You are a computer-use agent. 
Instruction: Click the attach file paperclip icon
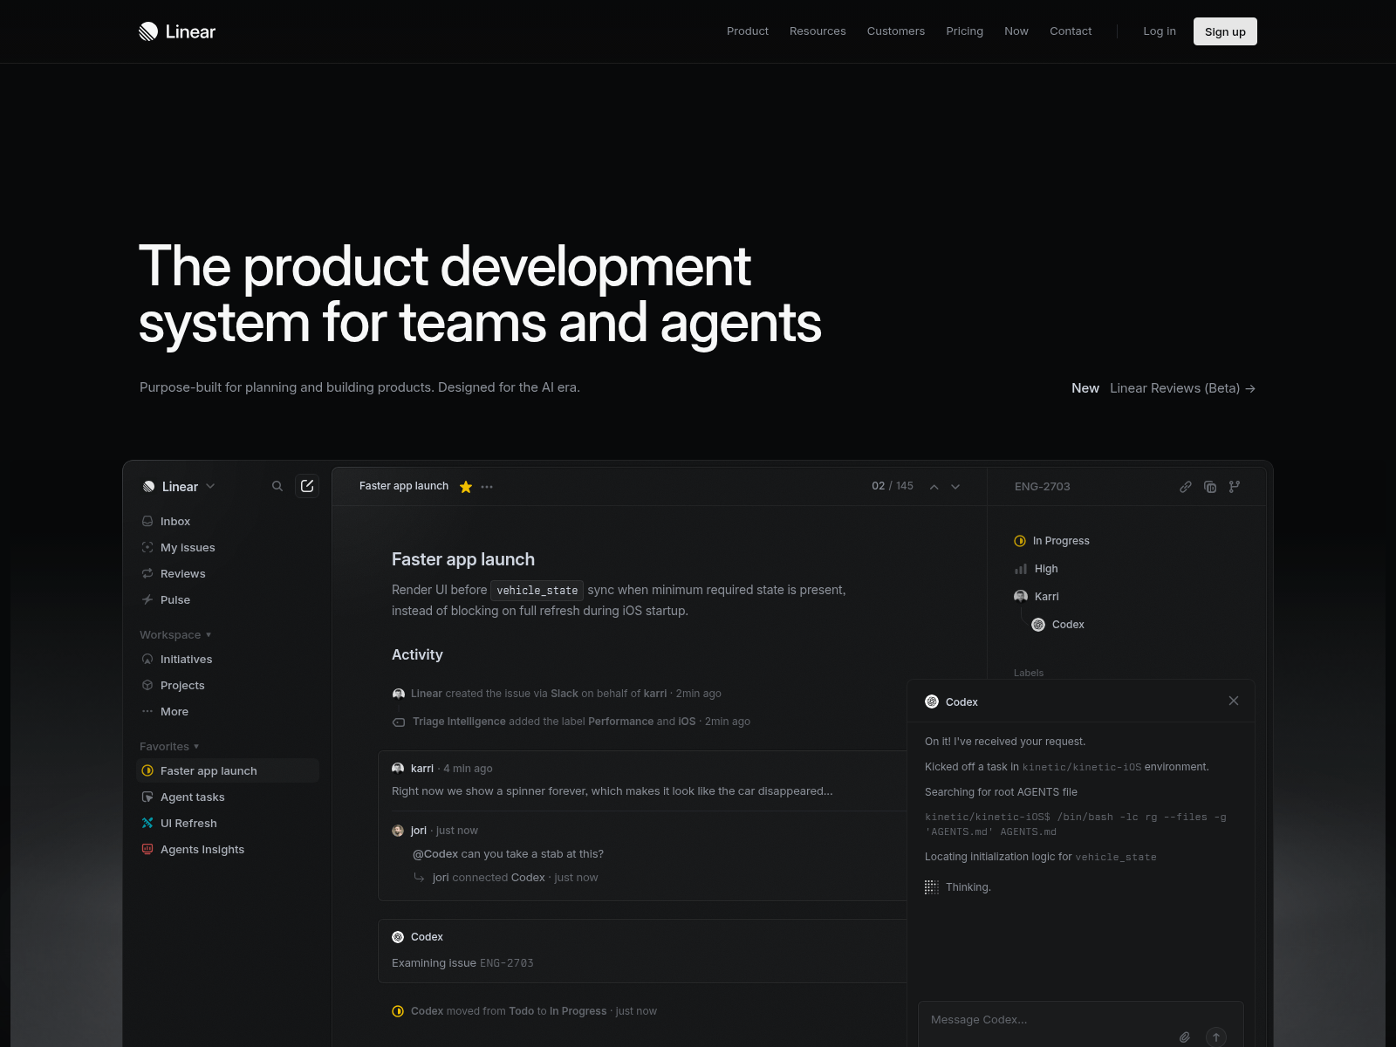[x=1185, y=1037]
